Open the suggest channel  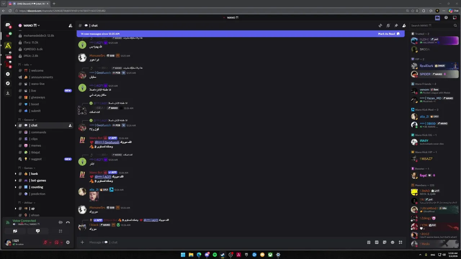tap(45, 159)
